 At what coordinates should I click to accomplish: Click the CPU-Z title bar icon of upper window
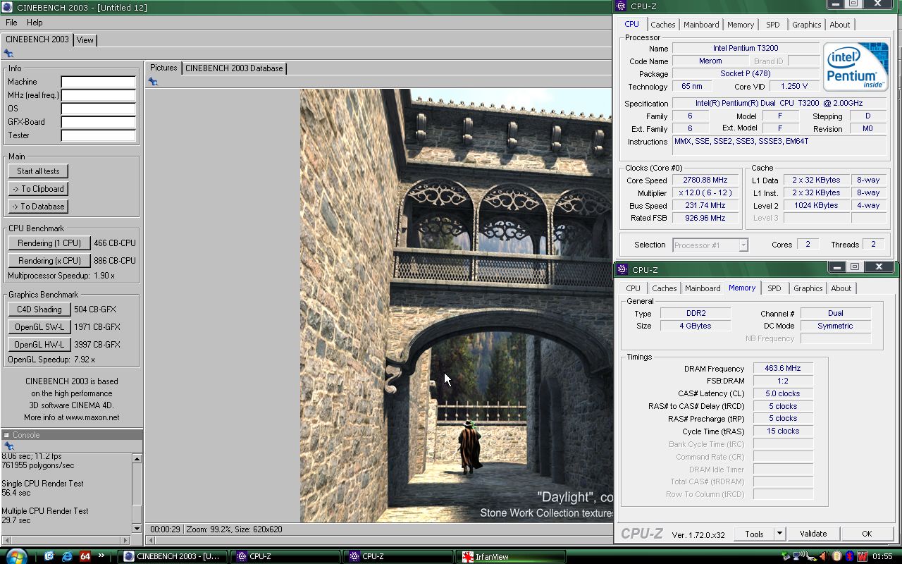[x=621, y=6]
